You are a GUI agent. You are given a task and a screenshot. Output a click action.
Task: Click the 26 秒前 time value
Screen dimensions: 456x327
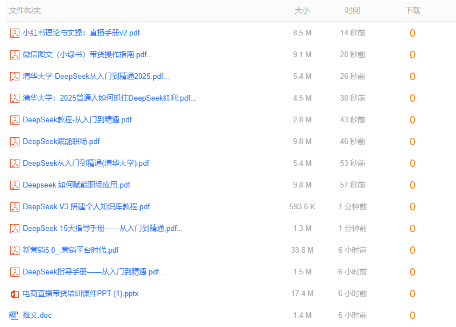[x=353, y=76]
